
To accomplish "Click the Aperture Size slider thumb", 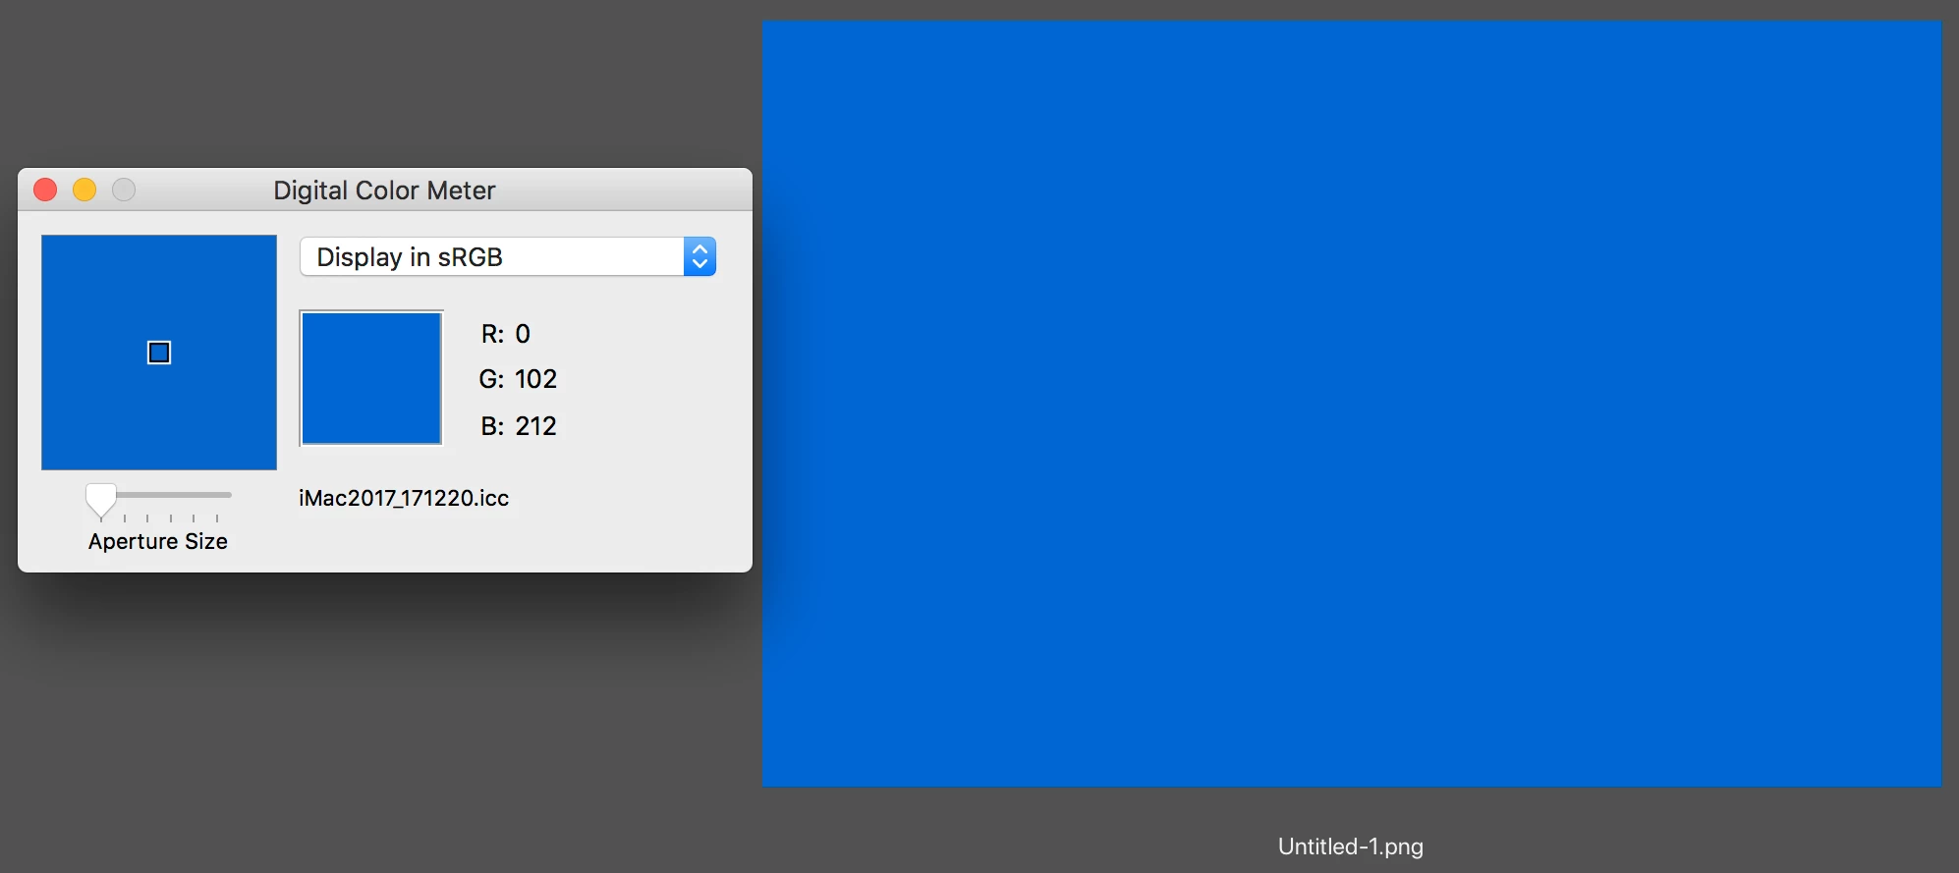I will click(100, 501).
